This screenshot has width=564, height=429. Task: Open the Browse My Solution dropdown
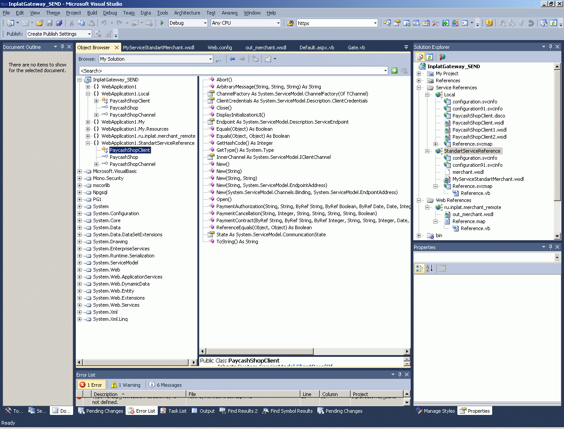[x=210, y=59]
